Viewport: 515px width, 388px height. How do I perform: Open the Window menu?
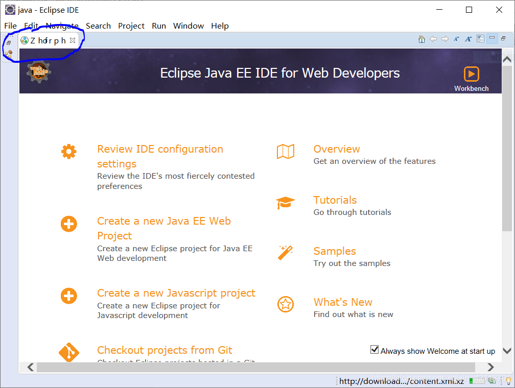(x=189, y=26)
